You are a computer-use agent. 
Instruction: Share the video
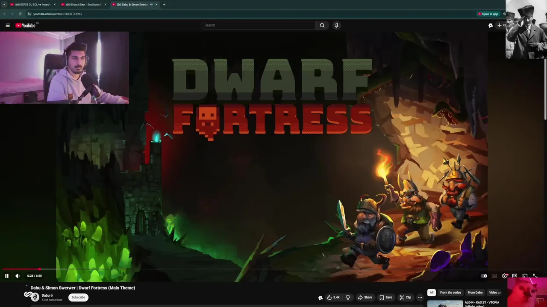coord(365,297)
